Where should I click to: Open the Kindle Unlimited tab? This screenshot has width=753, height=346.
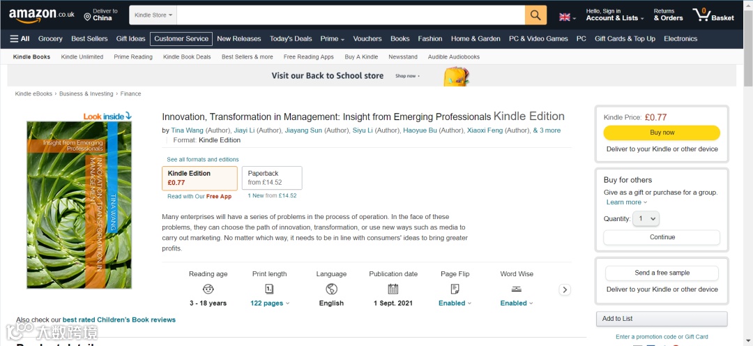point(82,57)
